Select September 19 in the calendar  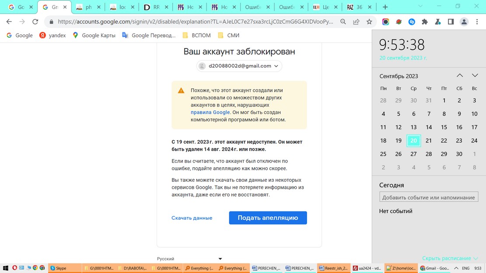click(398, 141)
